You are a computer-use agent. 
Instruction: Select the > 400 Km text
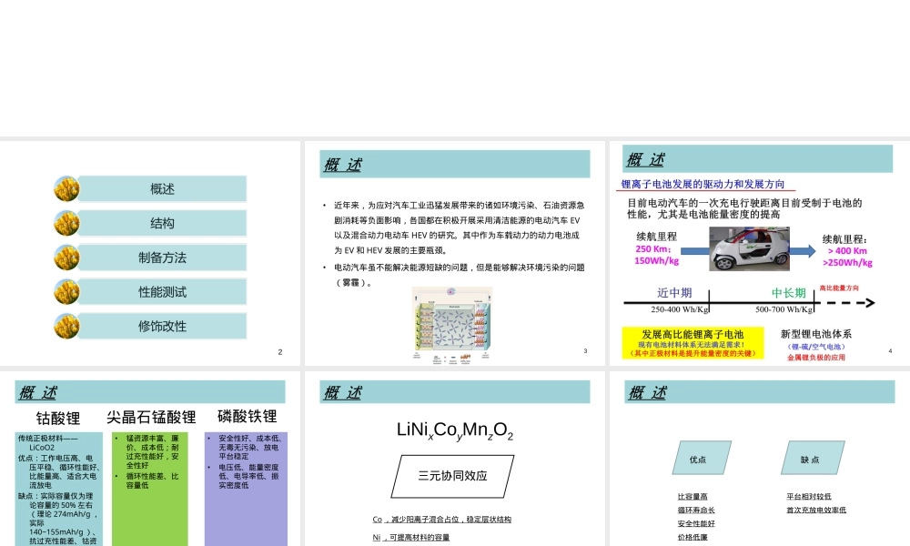[847, 250]
